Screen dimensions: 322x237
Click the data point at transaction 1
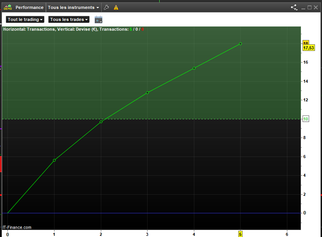coord(54,160)
